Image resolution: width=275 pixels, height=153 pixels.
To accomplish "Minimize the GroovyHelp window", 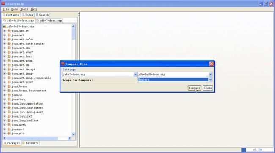I will 261,4.
